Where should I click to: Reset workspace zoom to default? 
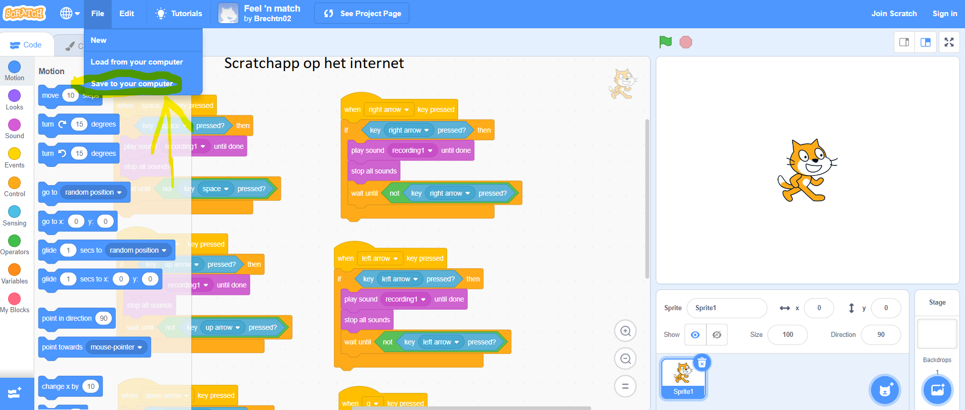(x=625, y=386)
